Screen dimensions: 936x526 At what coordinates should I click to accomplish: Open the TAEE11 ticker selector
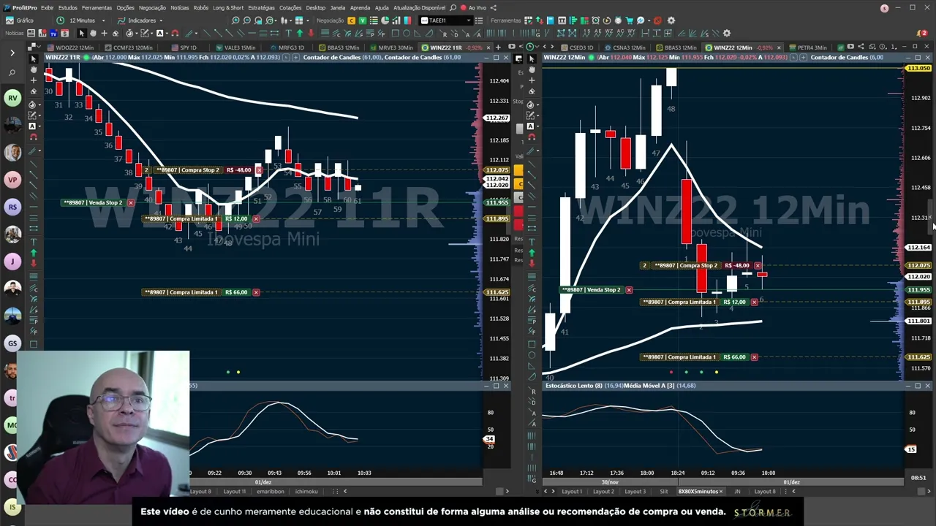447,20
